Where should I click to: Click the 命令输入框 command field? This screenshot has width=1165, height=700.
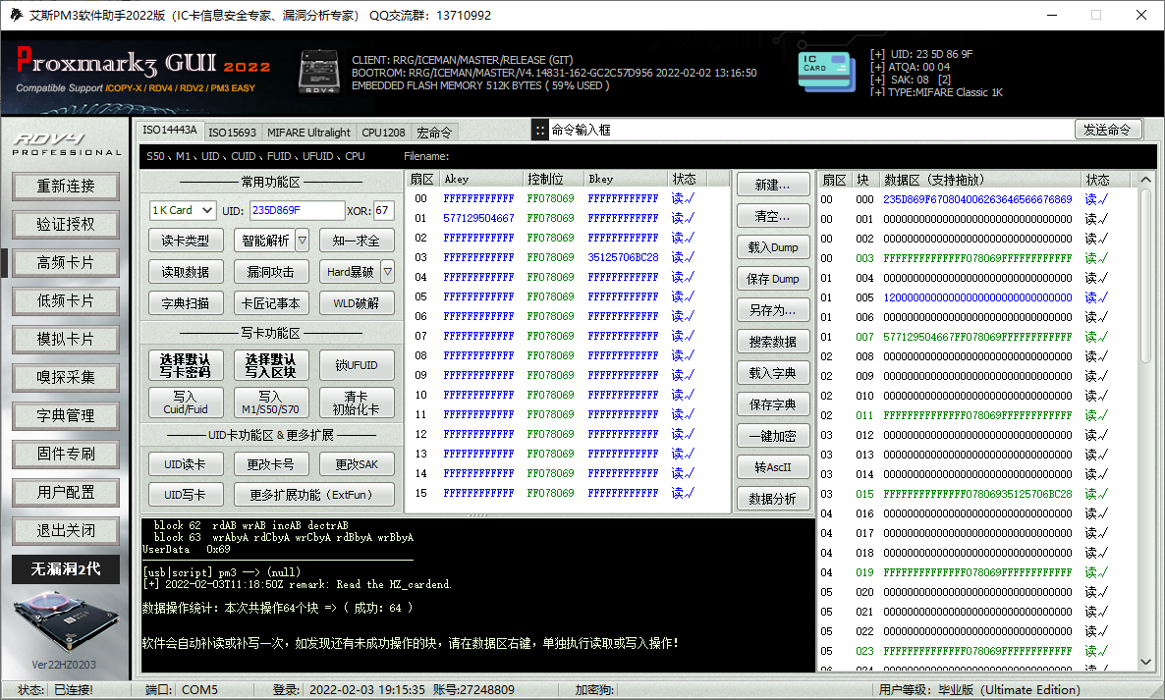(x=810, y=130)
